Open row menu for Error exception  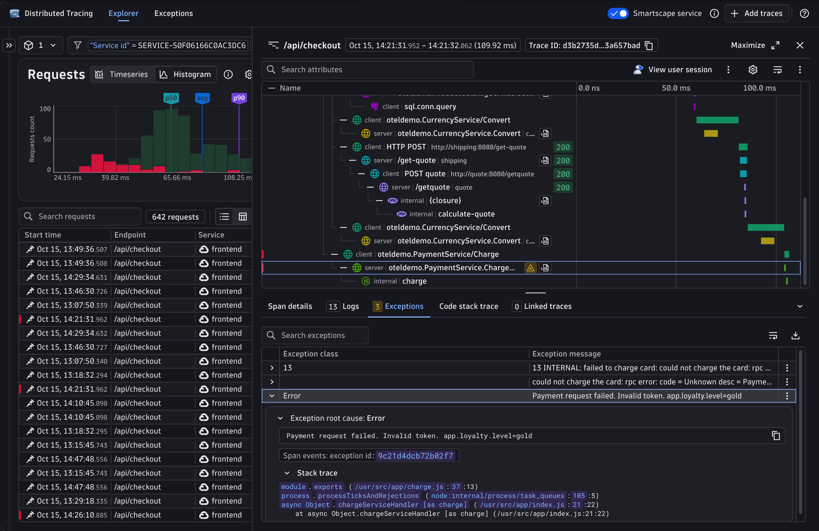pos(787,396)
